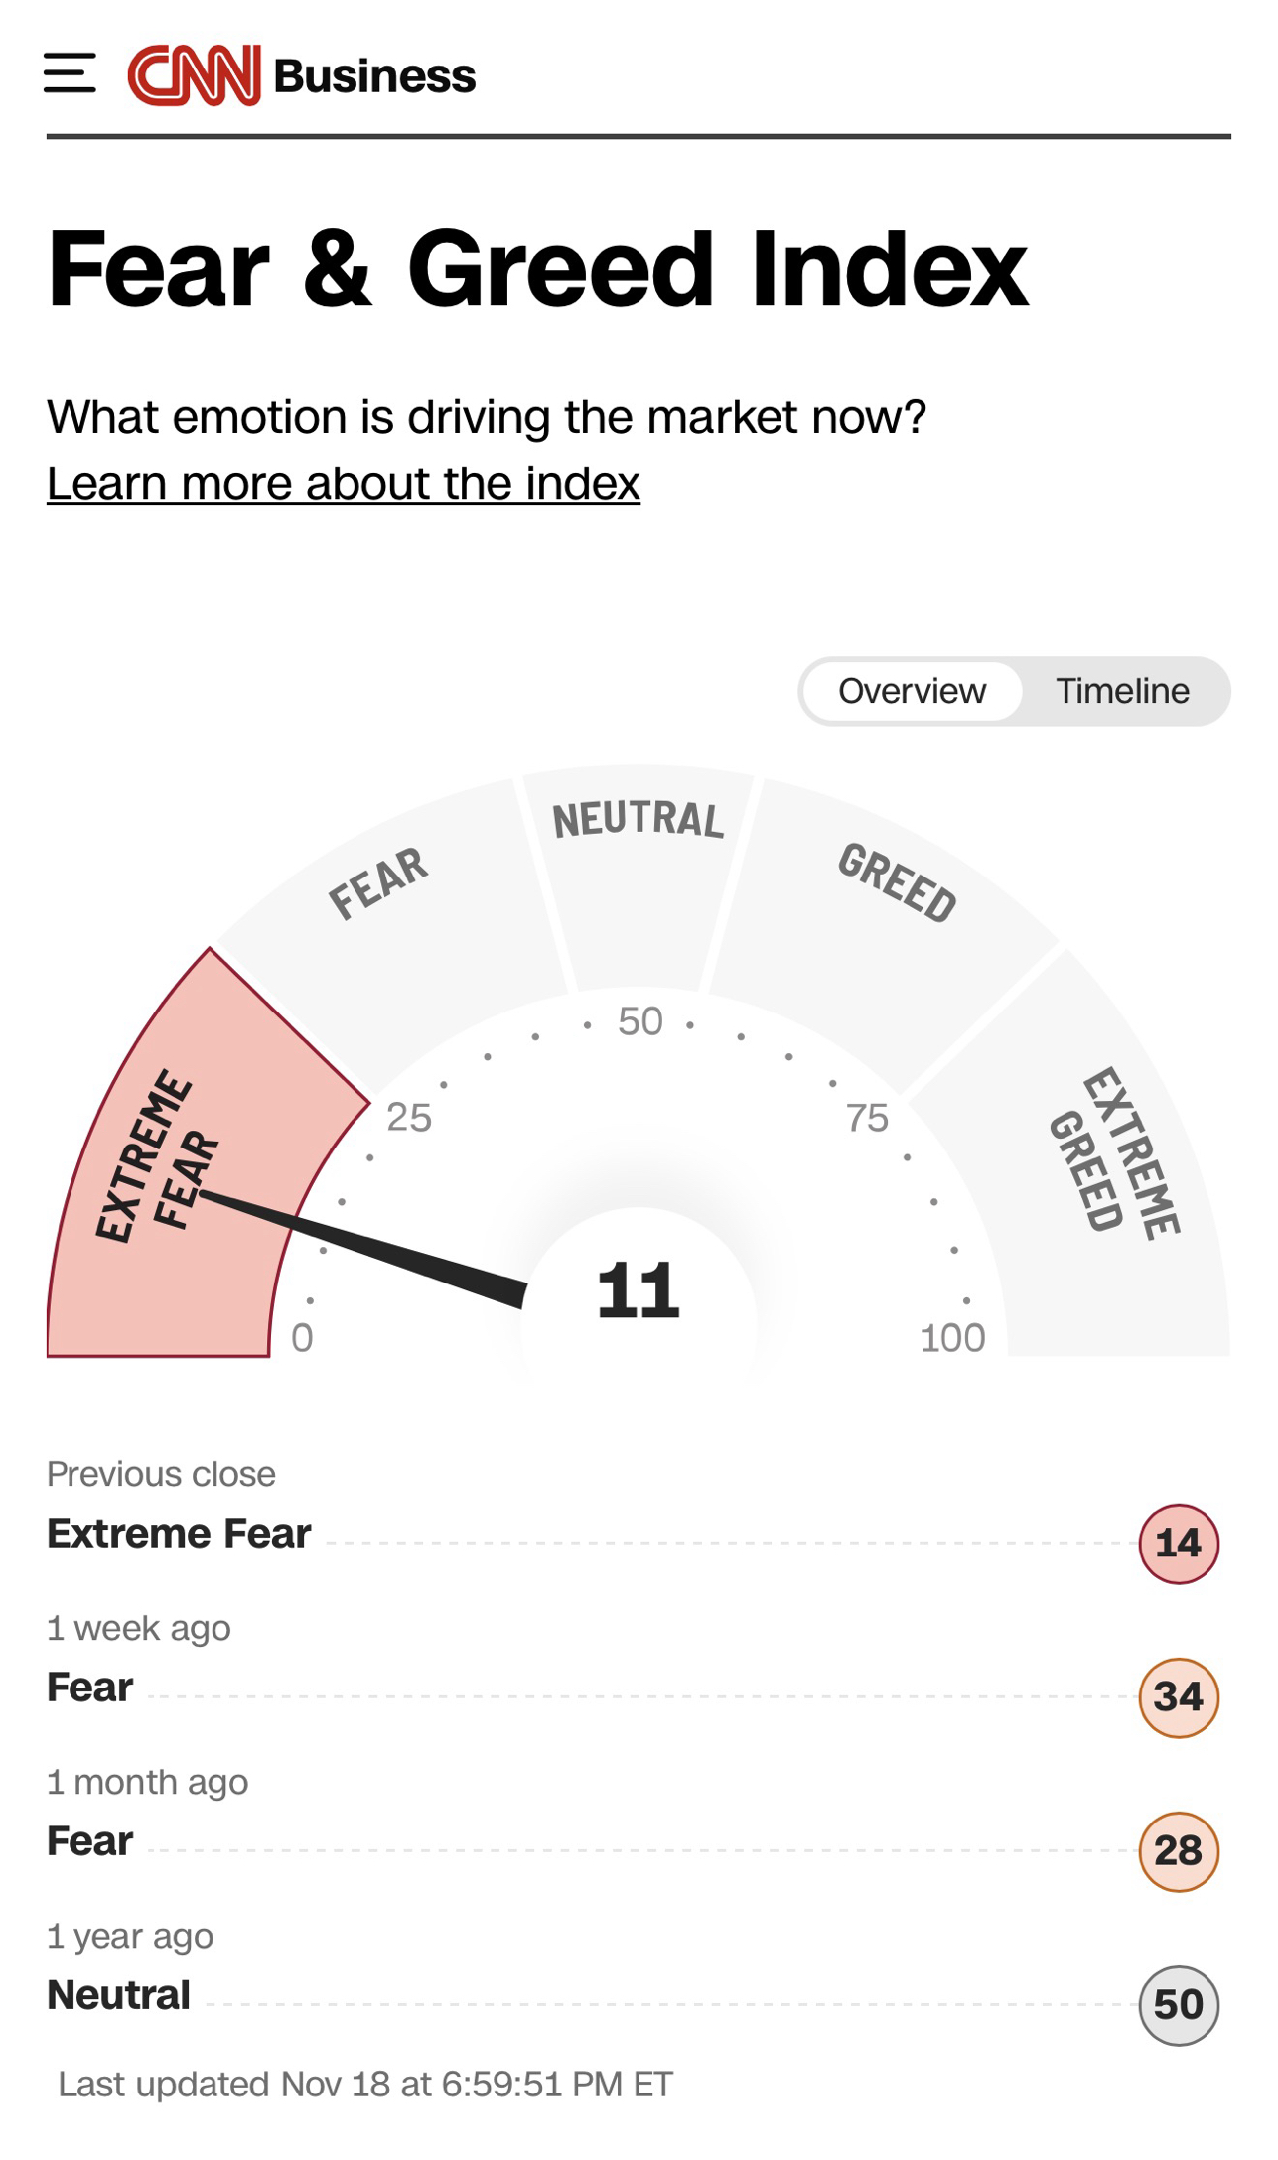This screenshot has height=2160, width=1278.
Task: Open the Learn more about the index link
Action: (x=343, y=484)
